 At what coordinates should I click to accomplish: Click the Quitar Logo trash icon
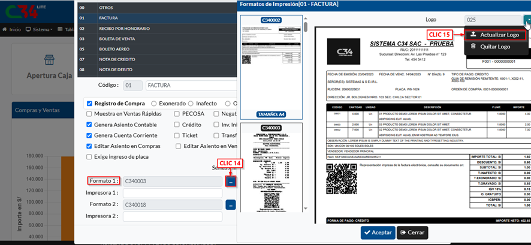click(473, 46)
